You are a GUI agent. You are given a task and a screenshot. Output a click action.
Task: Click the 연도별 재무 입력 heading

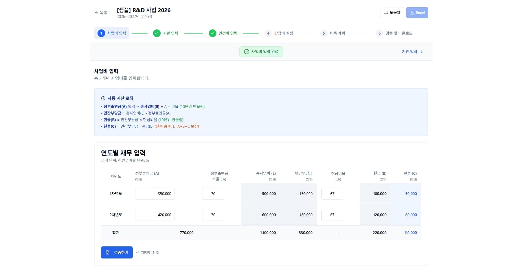tap(123, 153)
